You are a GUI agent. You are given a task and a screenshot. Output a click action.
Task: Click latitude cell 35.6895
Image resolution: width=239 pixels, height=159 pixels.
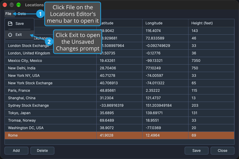(x=119, y=113)
